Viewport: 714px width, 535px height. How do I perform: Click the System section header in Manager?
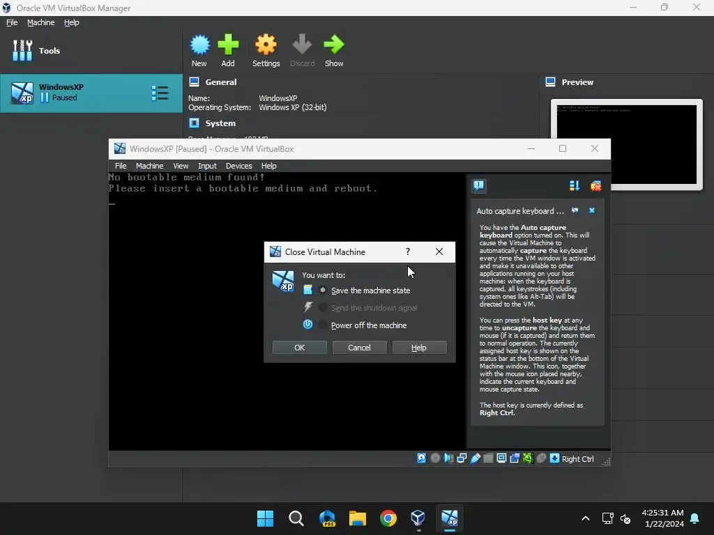220,123
